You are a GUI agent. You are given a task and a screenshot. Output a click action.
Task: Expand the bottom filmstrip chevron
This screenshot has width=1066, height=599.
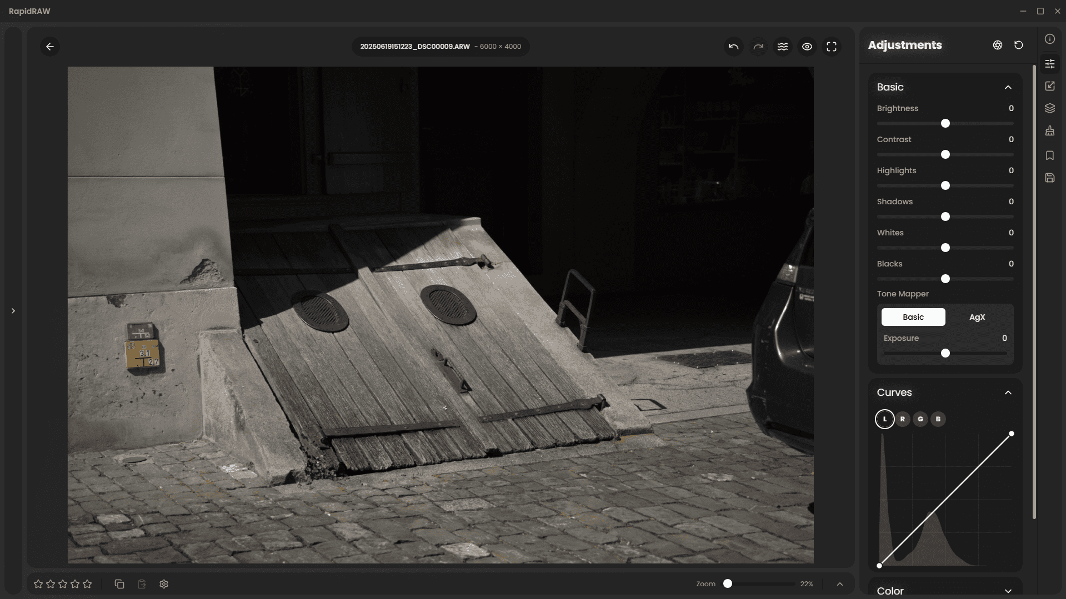tap(840, 584)
